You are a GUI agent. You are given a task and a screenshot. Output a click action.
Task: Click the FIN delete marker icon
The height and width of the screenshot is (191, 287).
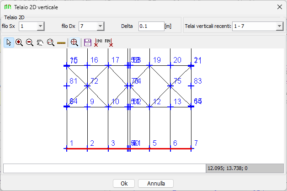(x=109, y=42)
